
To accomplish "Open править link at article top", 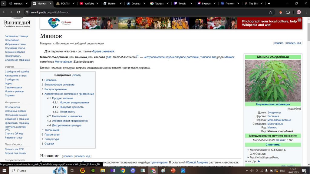I will 279,43.
